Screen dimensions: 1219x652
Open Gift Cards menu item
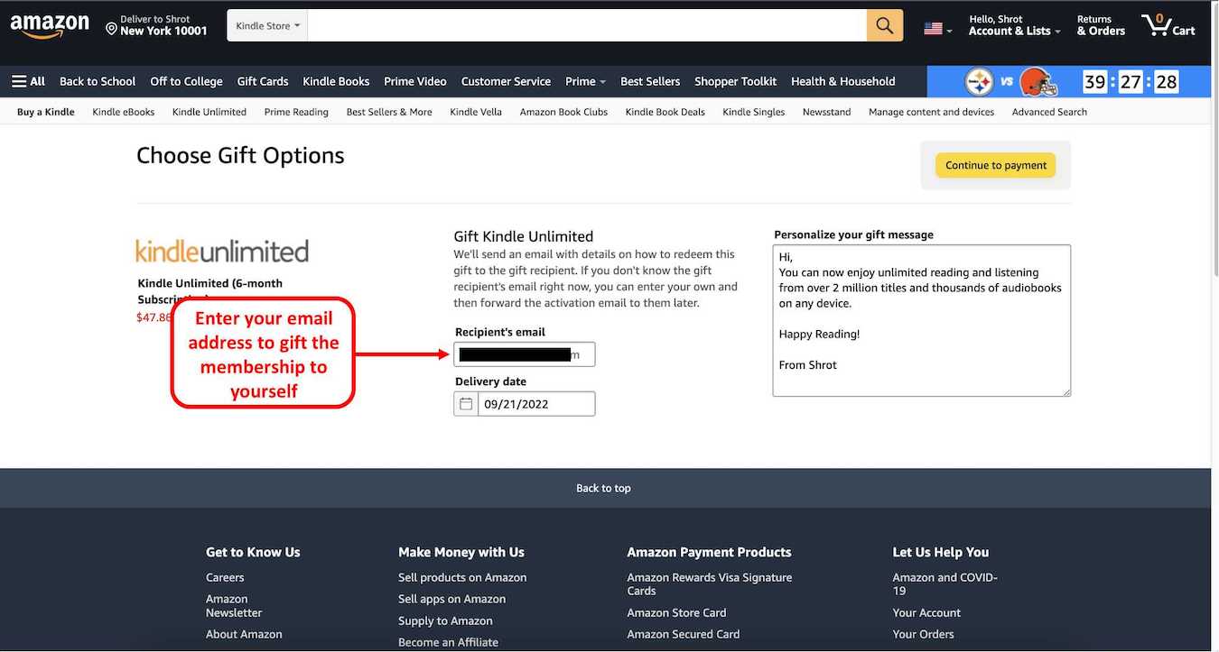[263, 81]
